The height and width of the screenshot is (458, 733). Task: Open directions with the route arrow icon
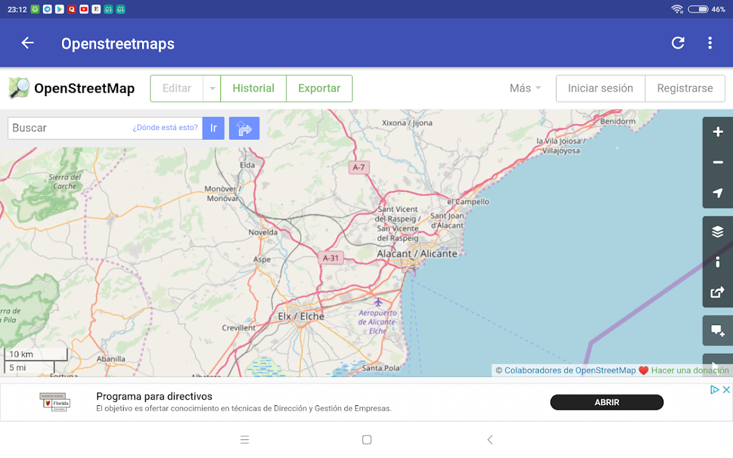point(244,128)
